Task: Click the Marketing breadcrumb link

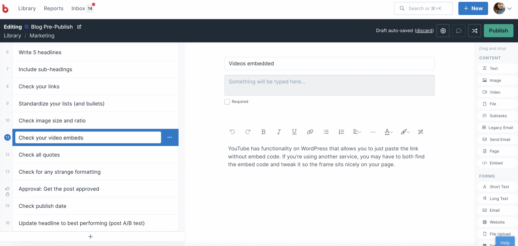Action: [x=42, y=35]
